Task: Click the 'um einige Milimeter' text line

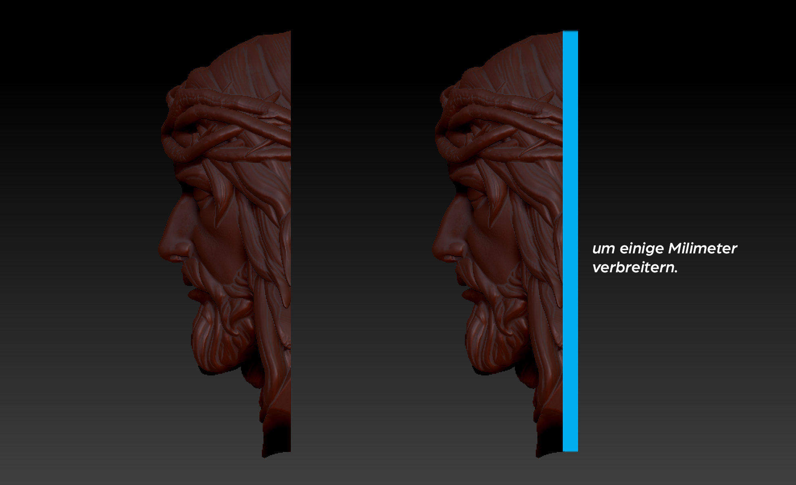Action: point(664,249)
